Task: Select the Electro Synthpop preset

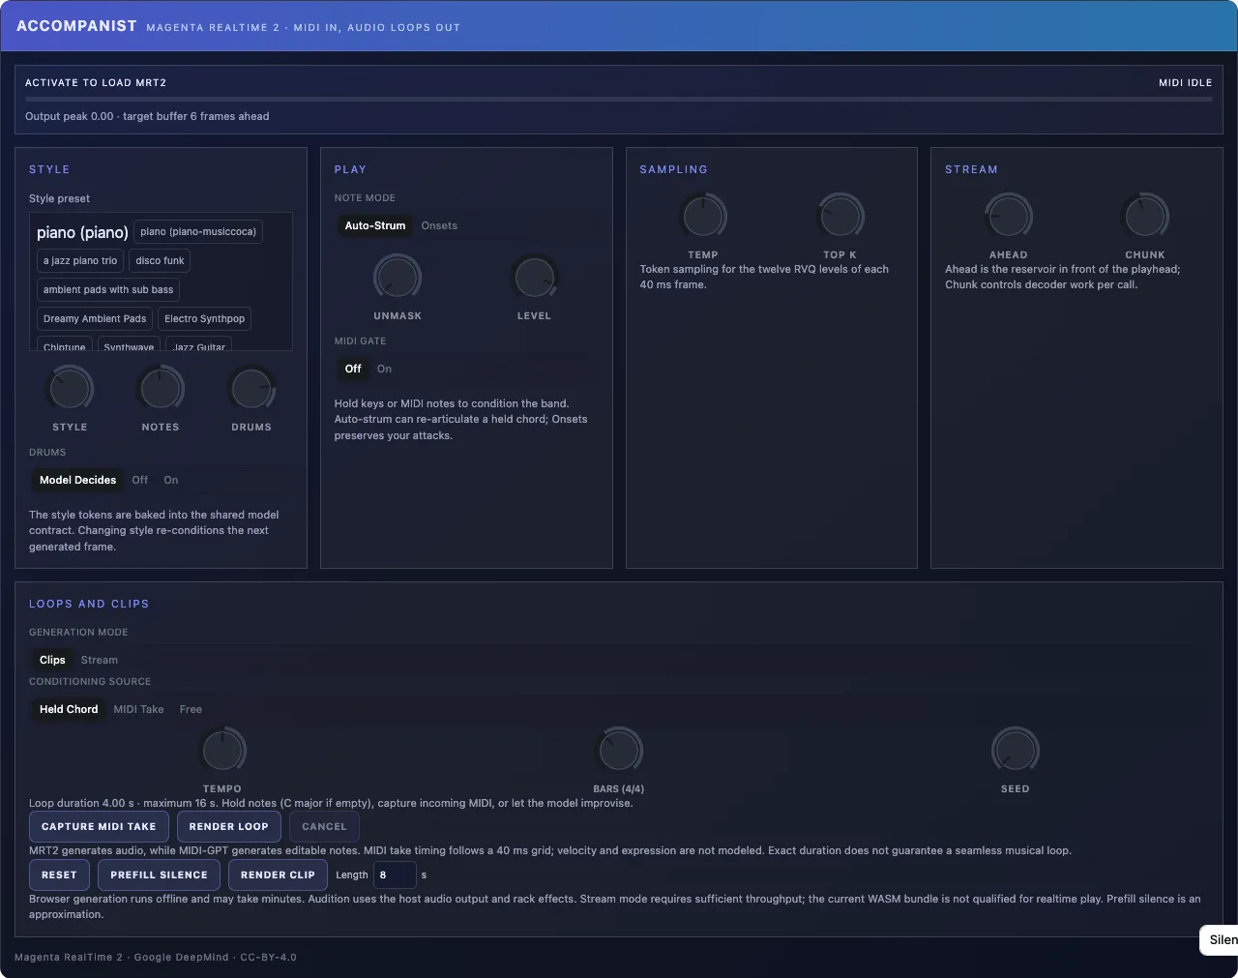Action: [205, 319]
